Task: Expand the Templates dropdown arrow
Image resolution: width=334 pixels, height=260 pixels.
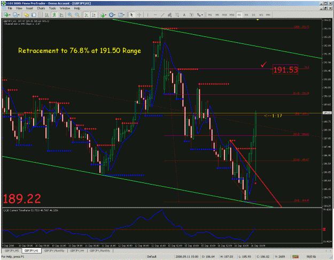Action: pos(124,15)
